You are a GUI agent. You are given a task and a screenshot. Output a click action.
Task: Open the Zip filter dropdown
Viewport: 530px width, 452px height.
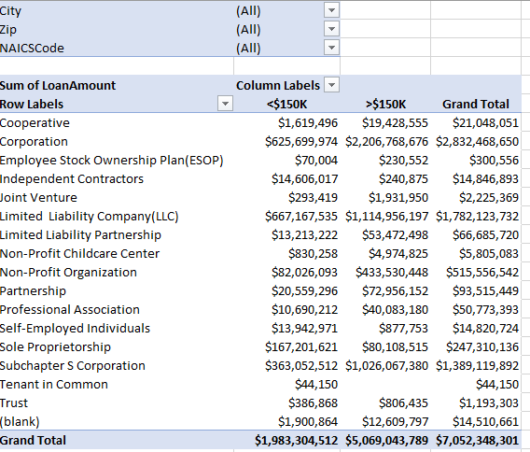click(x=331, y=29)
